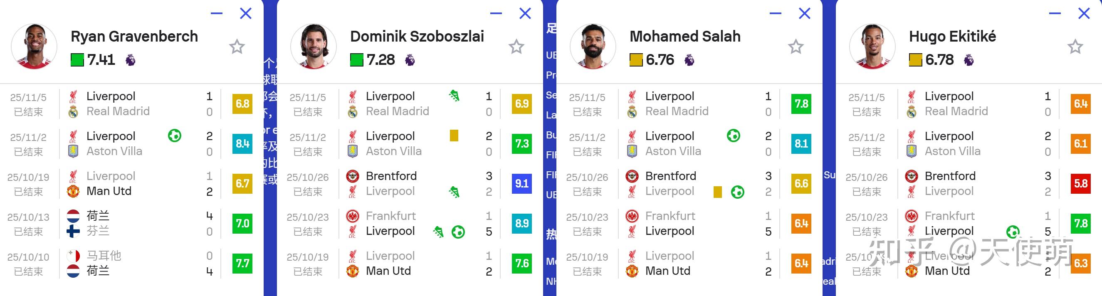Star Mohamed Salah as a favorite
Viewport: 1102px width, 296px height.
[x=795, y=47]
